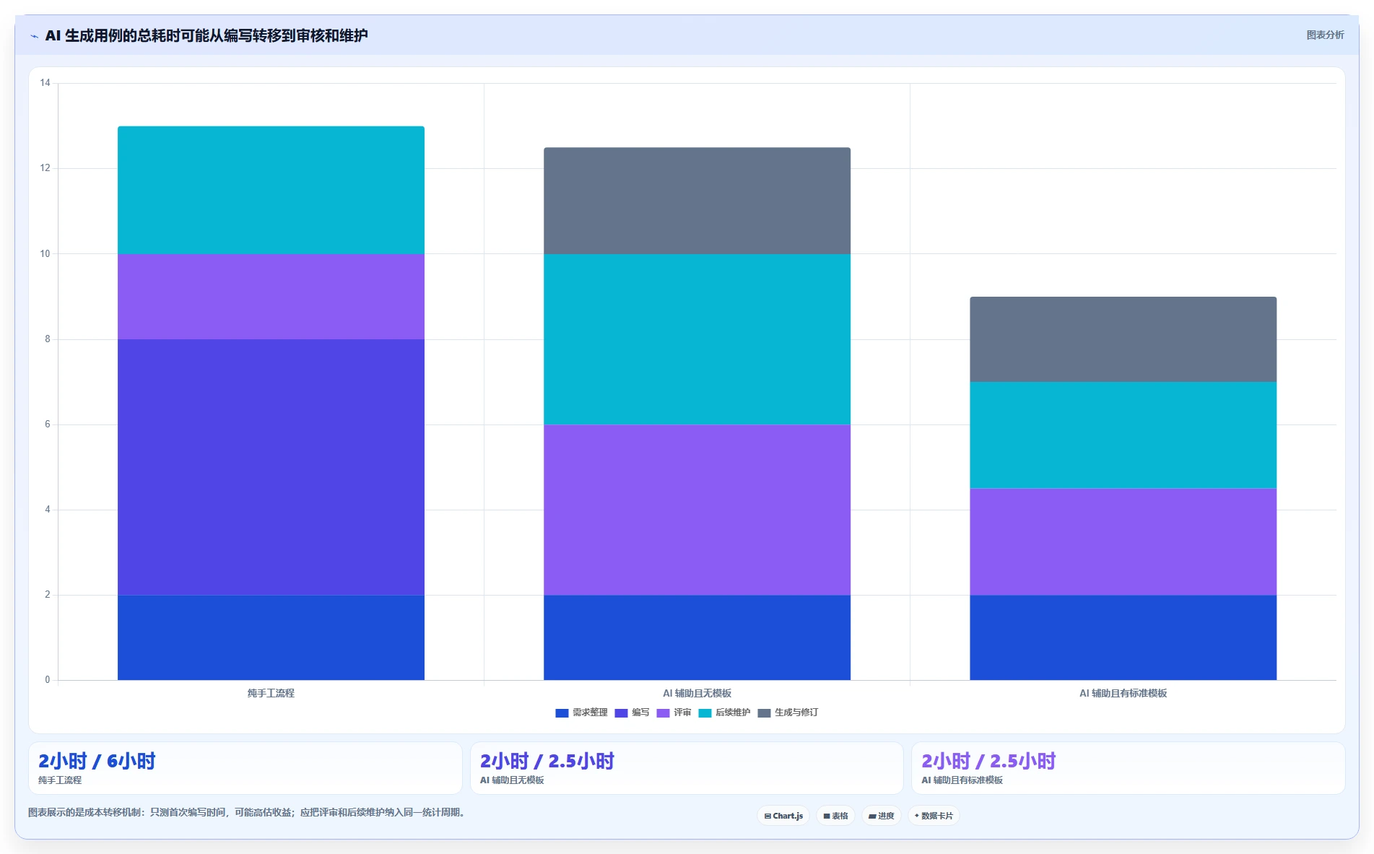The image size is (1374, 854).
Task: Click the footnote text starting 图表展示的是成本转移机制
Action: 248,812
